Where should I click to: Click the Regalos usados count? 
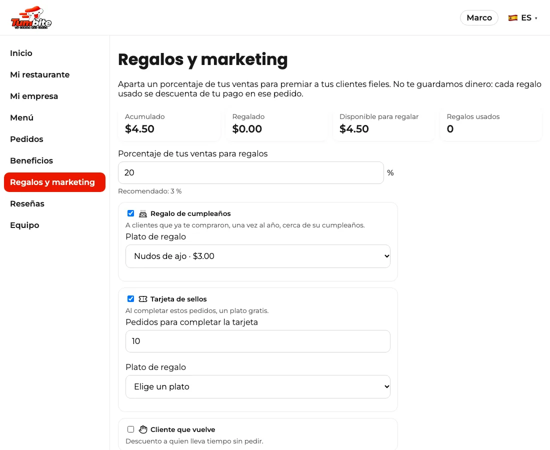pos(450,129)
